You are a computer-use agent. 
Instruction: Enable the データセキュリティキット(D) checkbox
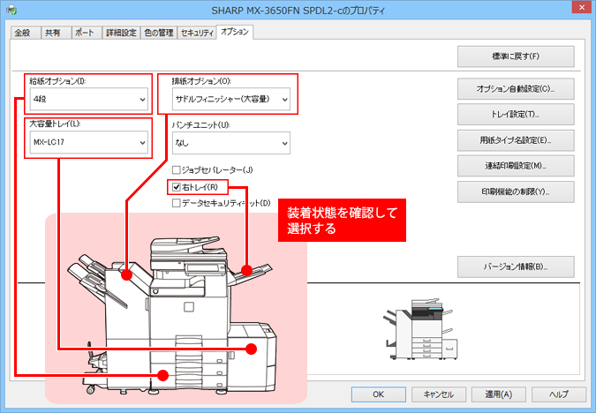coord(176,203)
